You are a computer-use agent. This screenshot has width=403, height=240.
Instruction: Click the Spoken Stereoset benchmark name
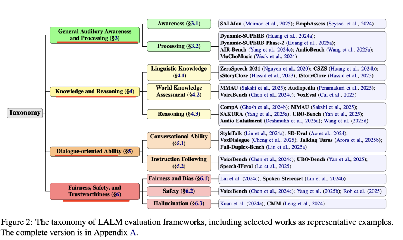[283, 178]
